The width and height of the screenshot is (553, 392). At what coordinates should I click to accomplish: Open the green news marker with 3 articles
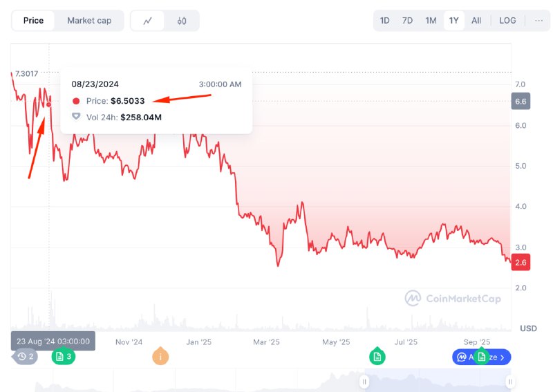[63, 357]
